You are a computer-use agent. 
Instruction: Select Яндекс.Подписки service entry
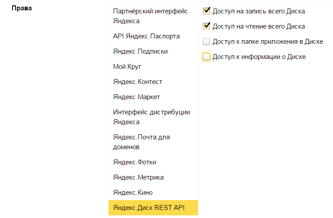(x=140, y=51)
